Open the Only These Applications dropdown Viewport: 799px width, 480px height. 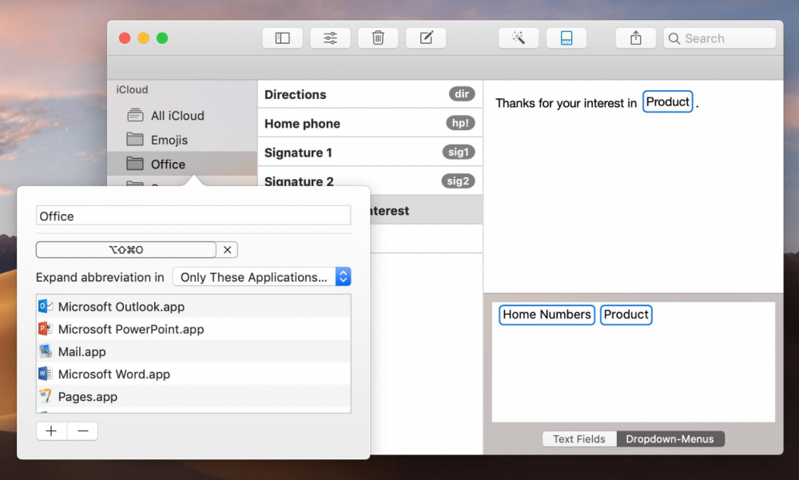point(262,276)
